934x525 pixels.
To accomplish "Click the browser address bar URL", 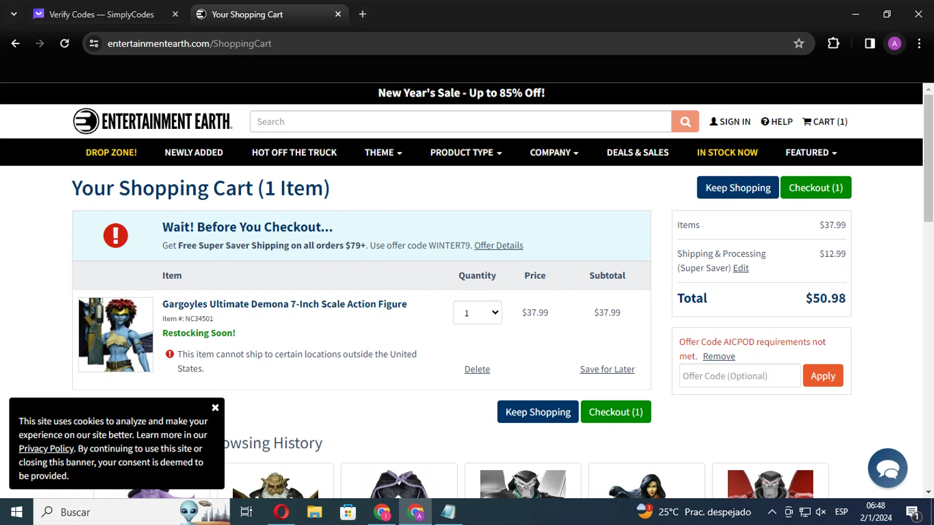I will (x=189, y=44).
